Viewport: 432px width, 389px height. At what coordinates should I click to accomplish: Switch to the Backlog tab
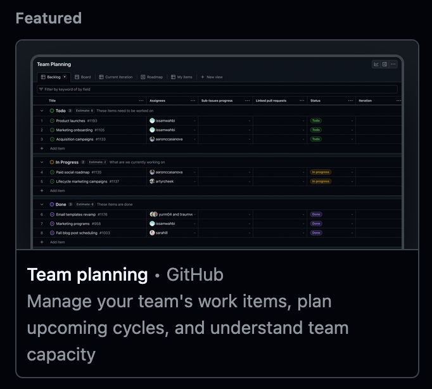pyautogui.click(x=54, y=77)
